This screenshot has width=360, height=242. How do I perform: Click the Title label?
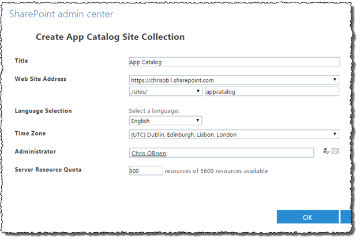(x=21, y=61)
